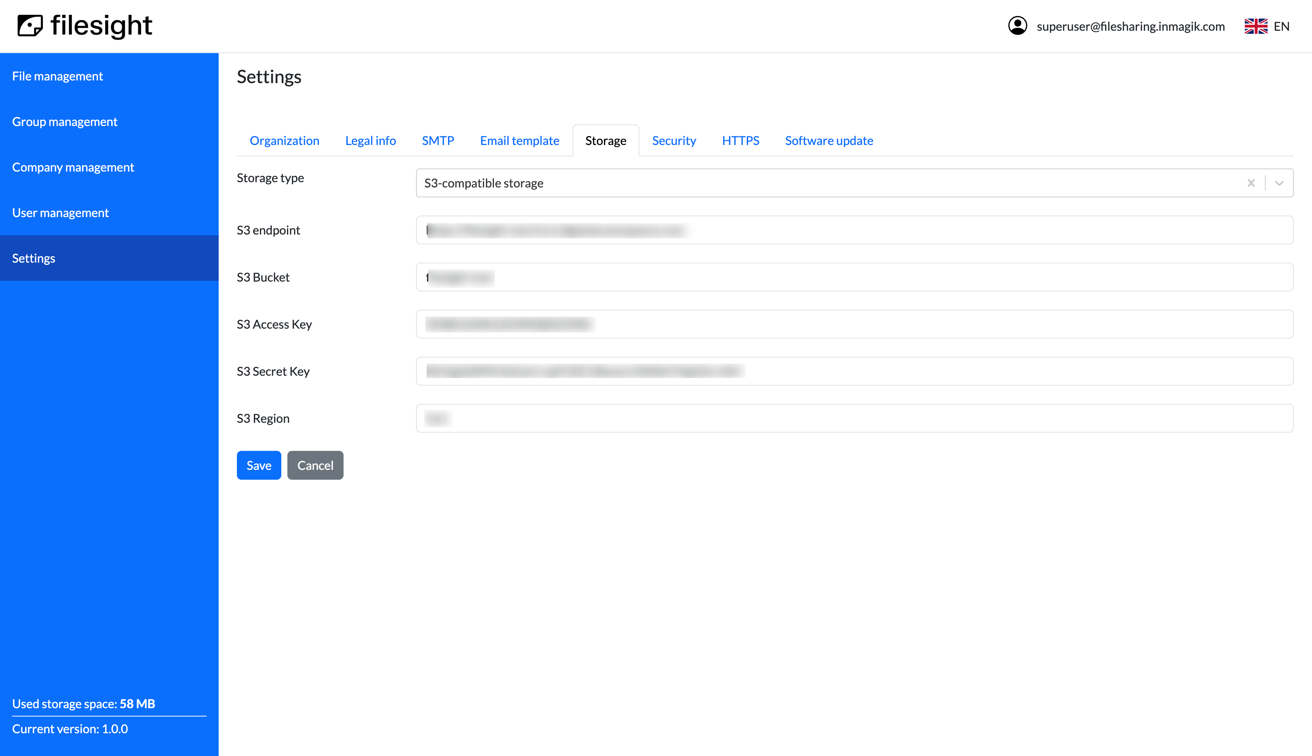
Task: Select the S3 Region text box
Action: 854,419
